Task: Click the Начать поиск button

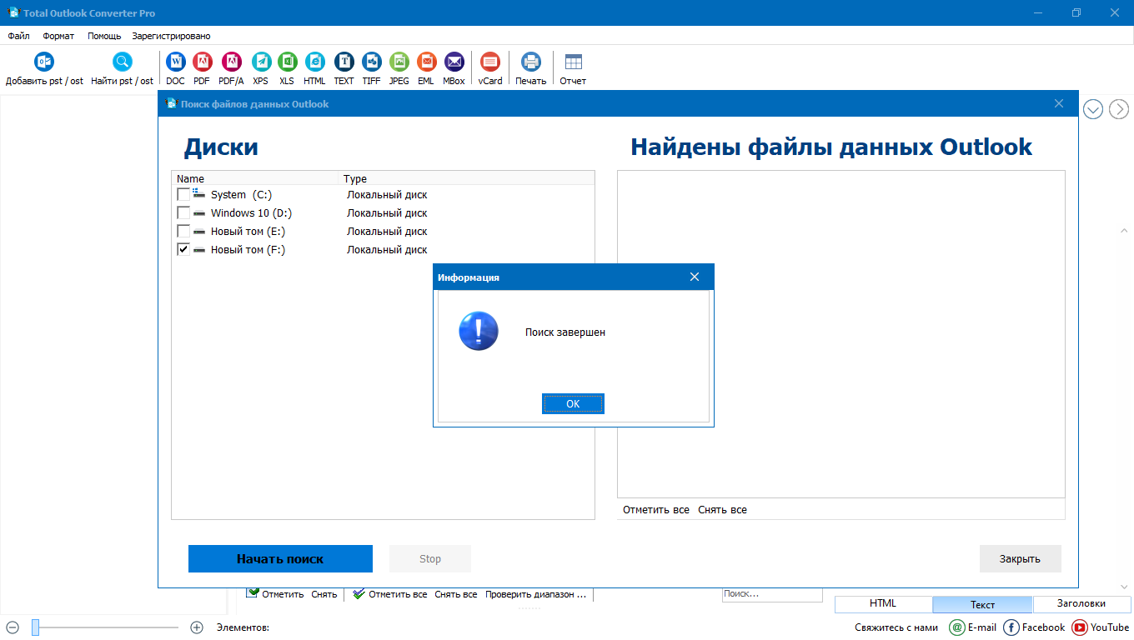Action: [280, 559]
